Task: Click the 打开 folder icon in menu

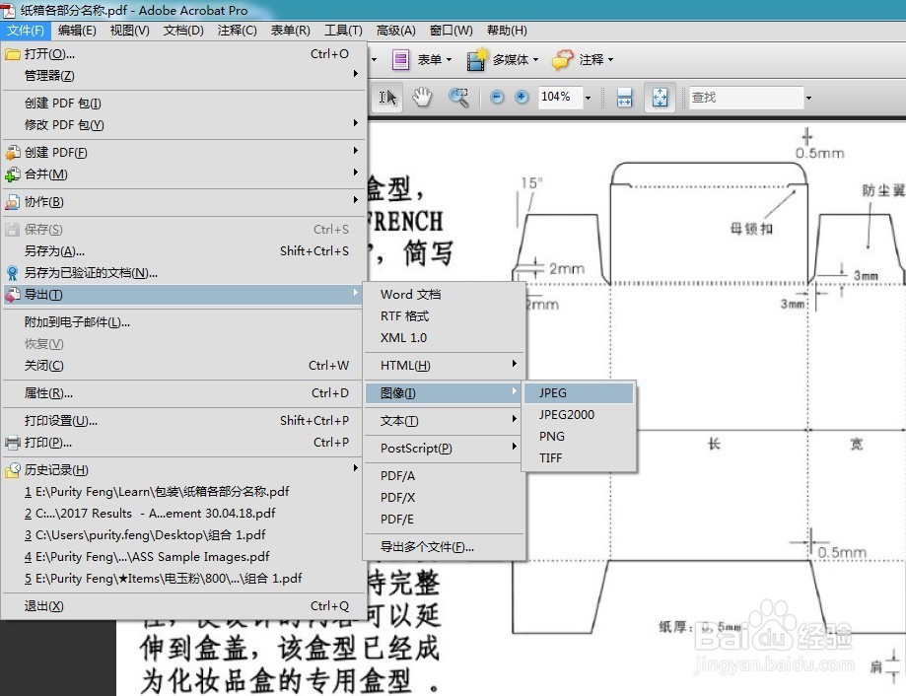Action: pyautogui.click(x=13, y=54)
